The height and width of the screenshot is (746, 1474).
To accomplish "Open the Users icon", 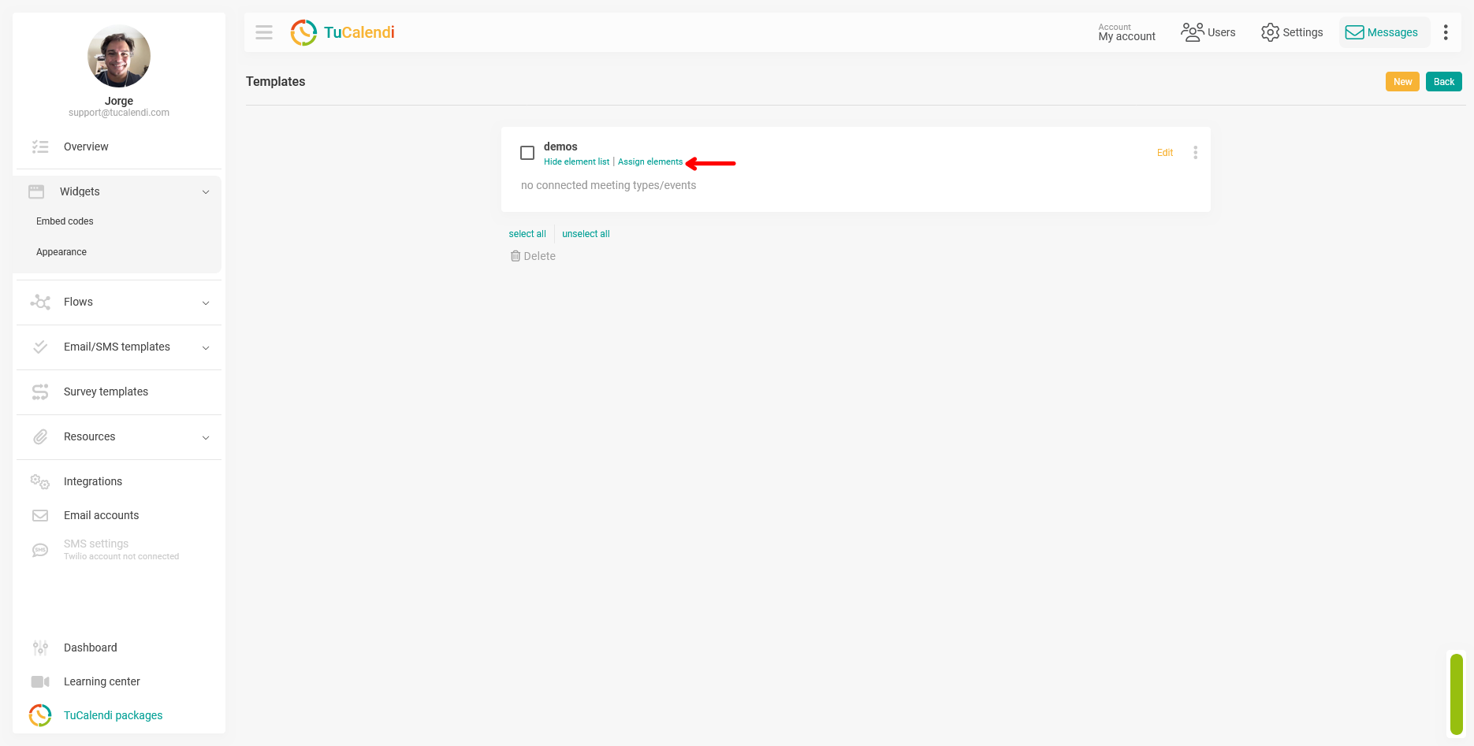I will pyautogui.click(x=1192, y=32).
